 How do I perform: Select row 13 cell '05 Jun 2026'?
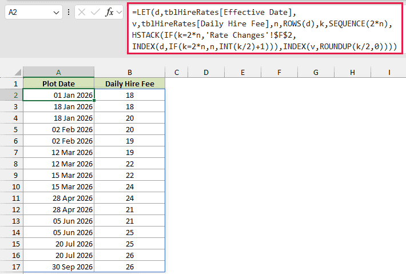58,221
